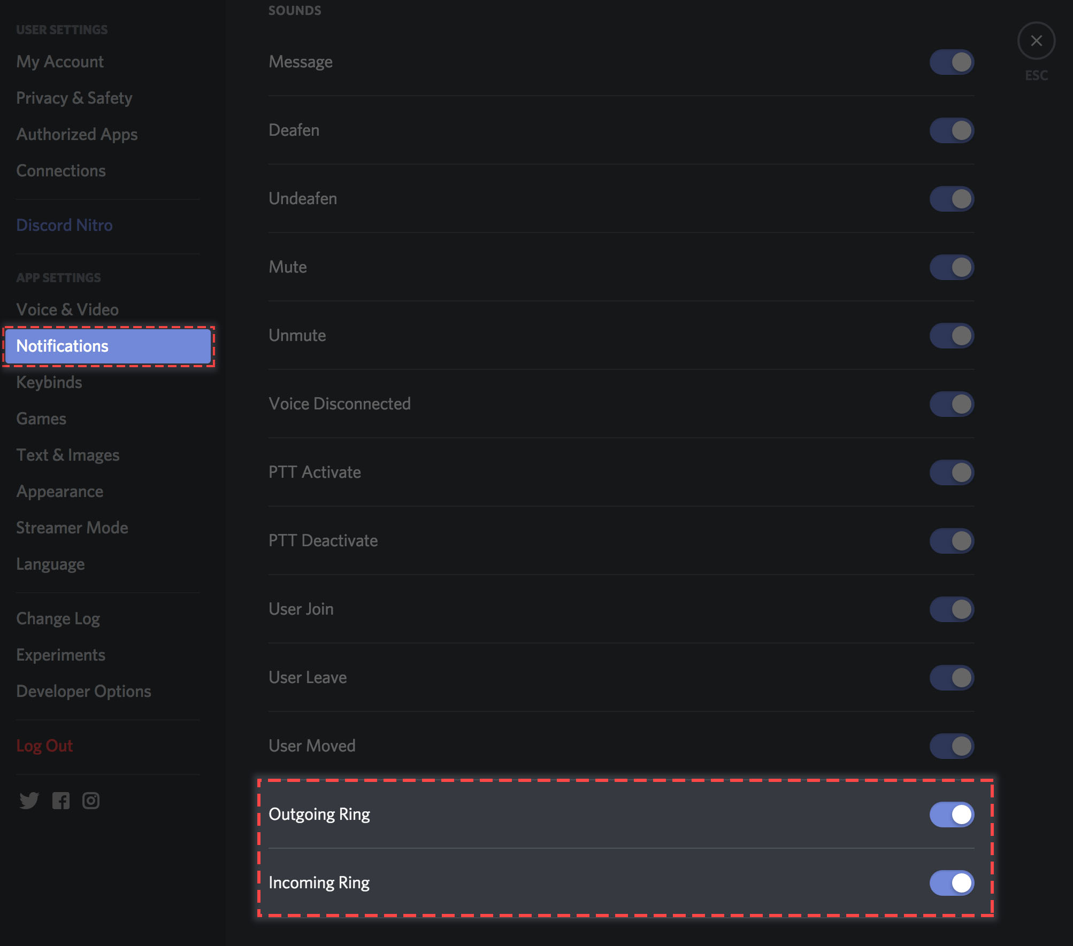
Task: Navigate to Authorized Apps settings
Action: (x=77, y=133)
